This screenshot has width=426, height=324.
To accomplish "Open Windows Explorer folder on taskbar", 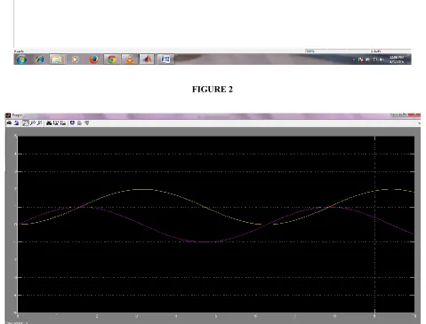I will pyautogui.click(x=57, y=59).
